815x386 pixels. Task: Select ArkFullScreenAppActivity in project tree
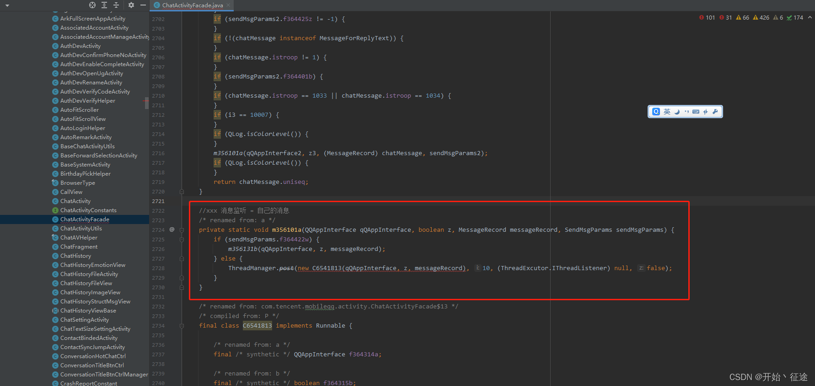[93, 19]
